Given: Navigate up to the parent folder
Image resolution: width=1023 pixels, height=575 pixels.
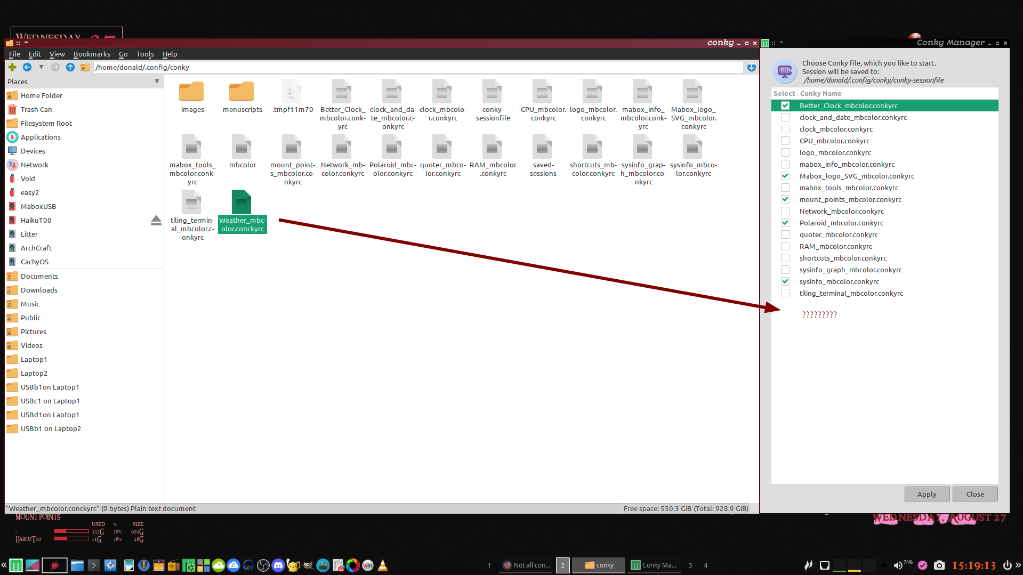Looking at the screenshot, I should click(x=70, y=67).
